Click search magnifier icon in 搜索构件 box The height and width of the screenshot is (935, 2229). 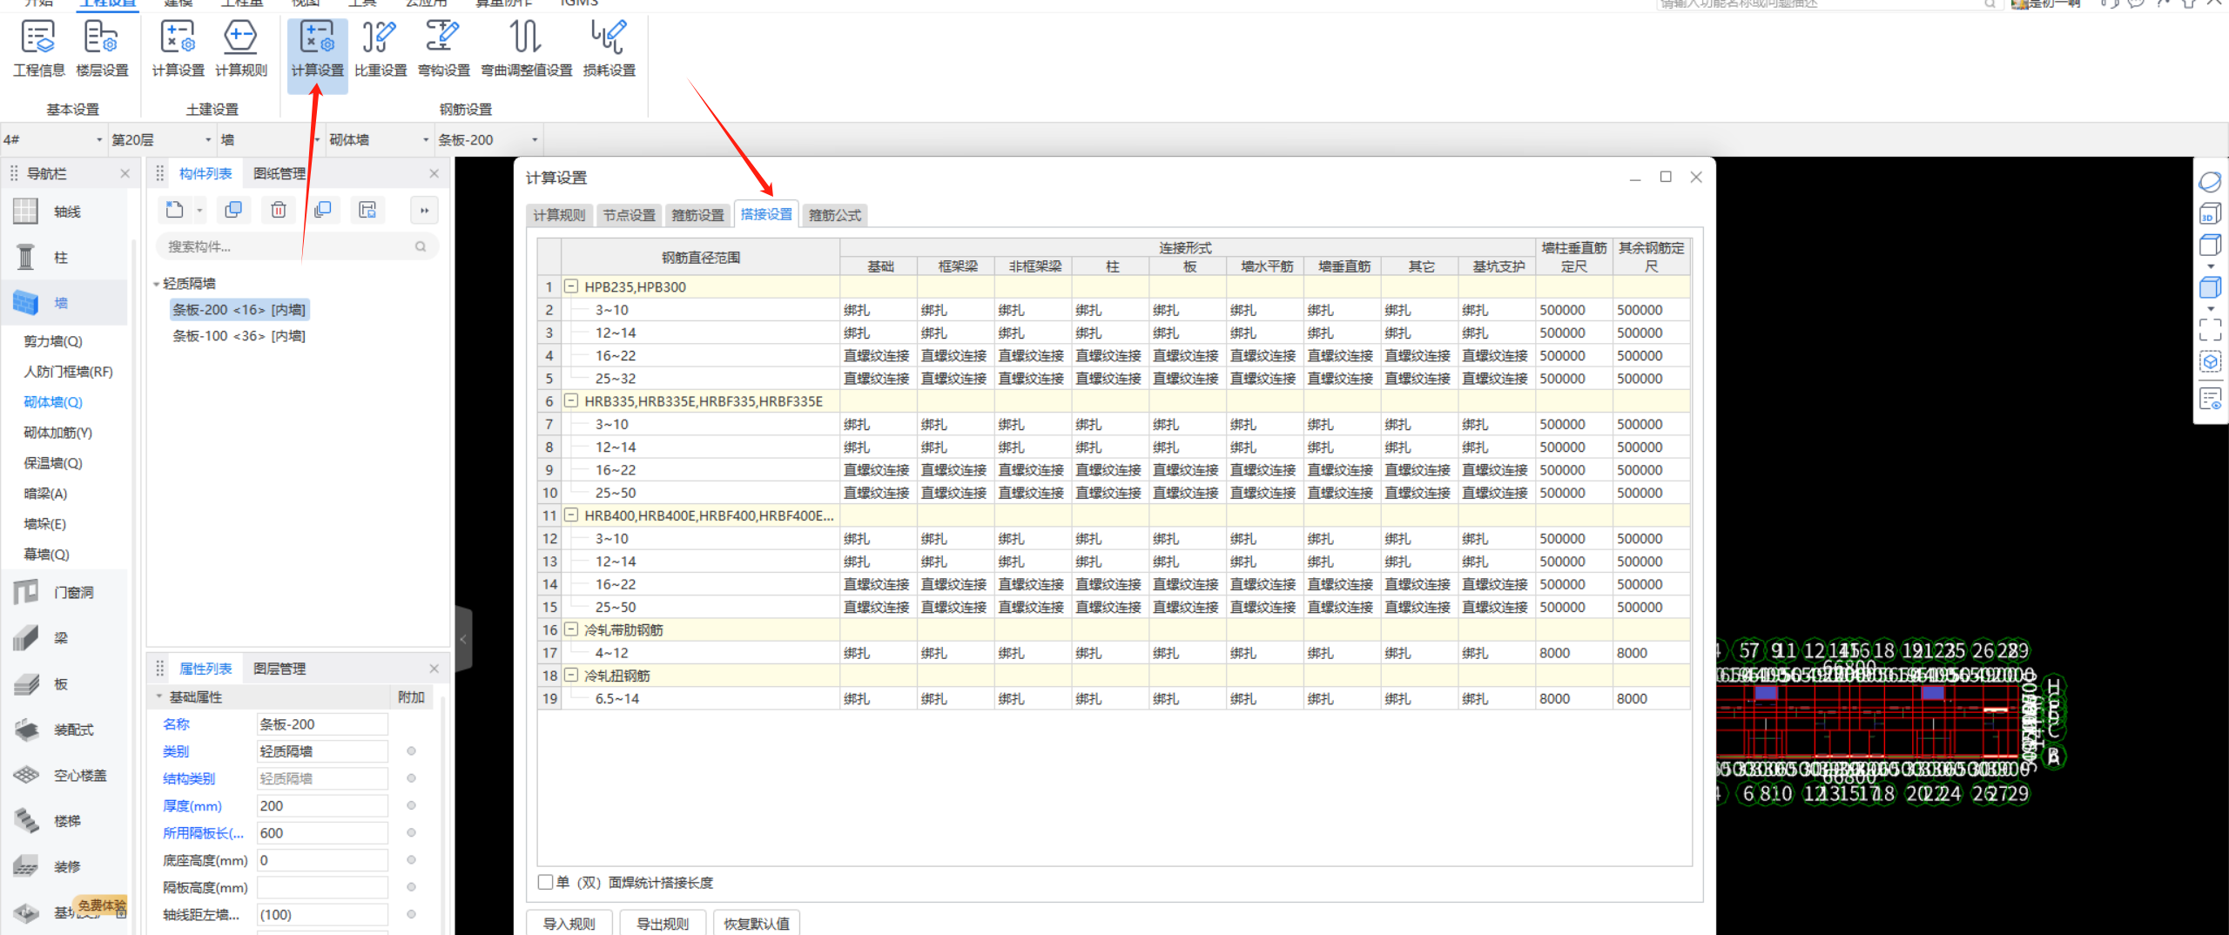[x=421, y=247]
